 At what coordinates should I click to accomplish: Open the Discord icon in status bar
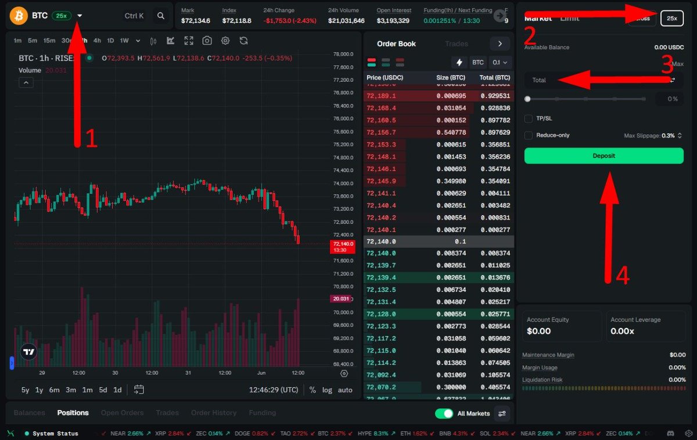pyautogui.click(x=670, y=433)
